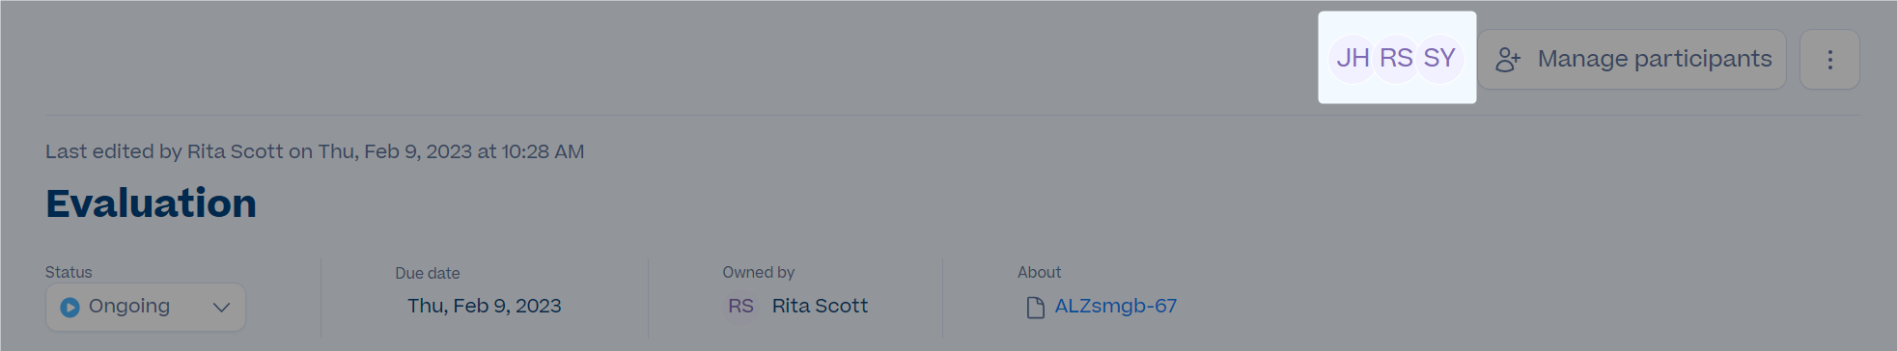Select the Rita Scott owner name

point(820,306)
